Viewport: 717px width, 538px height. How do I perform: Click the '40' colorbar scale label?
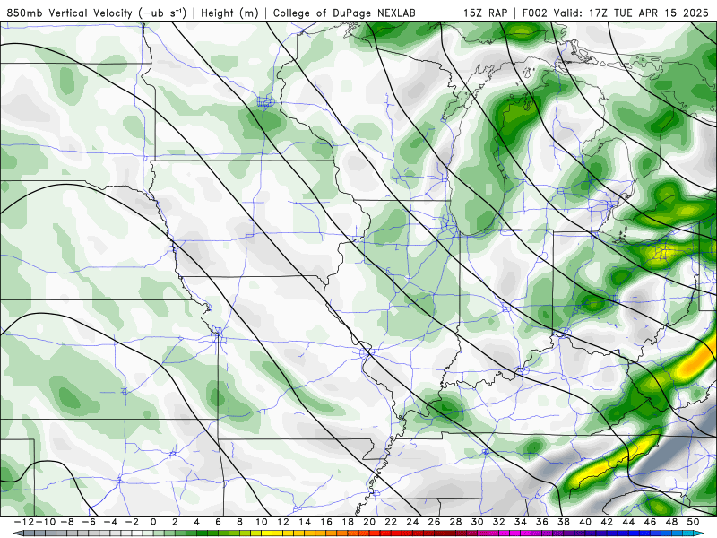pos(585,522)
